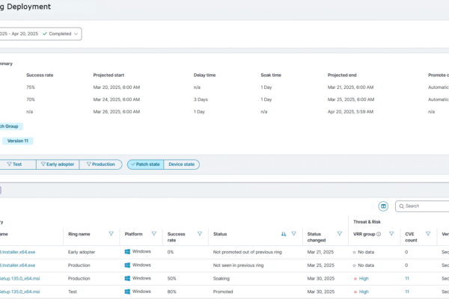This screenshot has width=449, height=299.
Task: Open the Completed date range dropdown
Action: pos(40,34)
